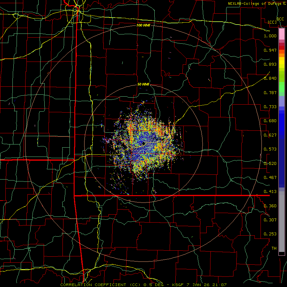Click the periwinkle swatch near 0.760

(x=282, y=102)
